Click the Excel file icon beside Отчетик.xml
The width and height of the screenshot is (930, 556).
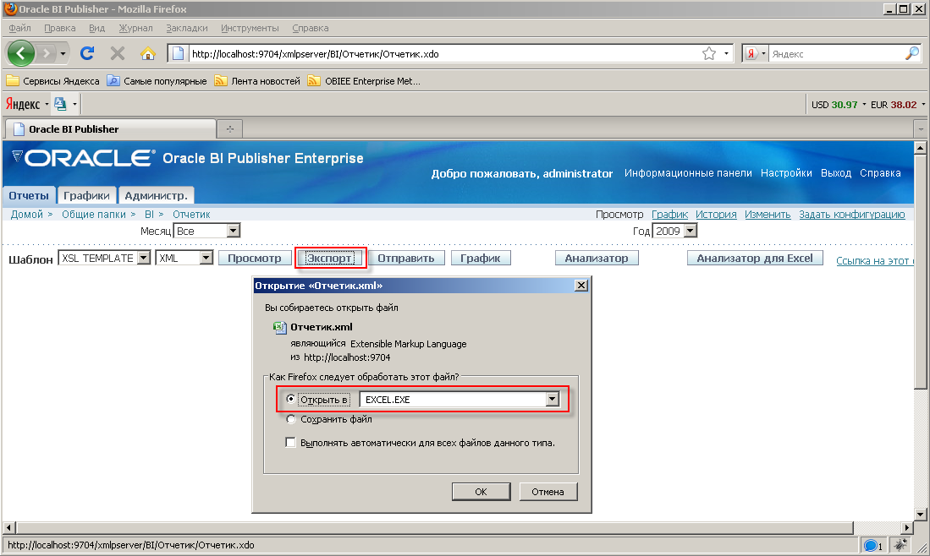(x=279, y=327)
